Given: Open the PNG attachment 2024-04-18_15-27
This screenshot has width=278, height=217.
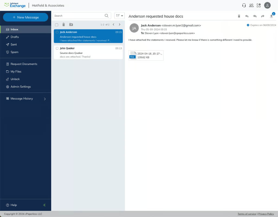Looking at the screenshot, I should 146,55.
